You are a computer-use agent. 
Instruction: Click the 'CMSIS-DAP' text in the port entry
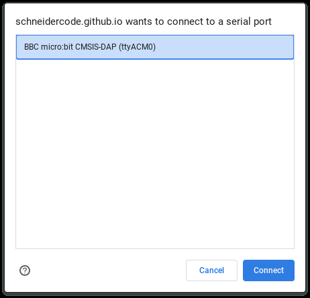96,47
